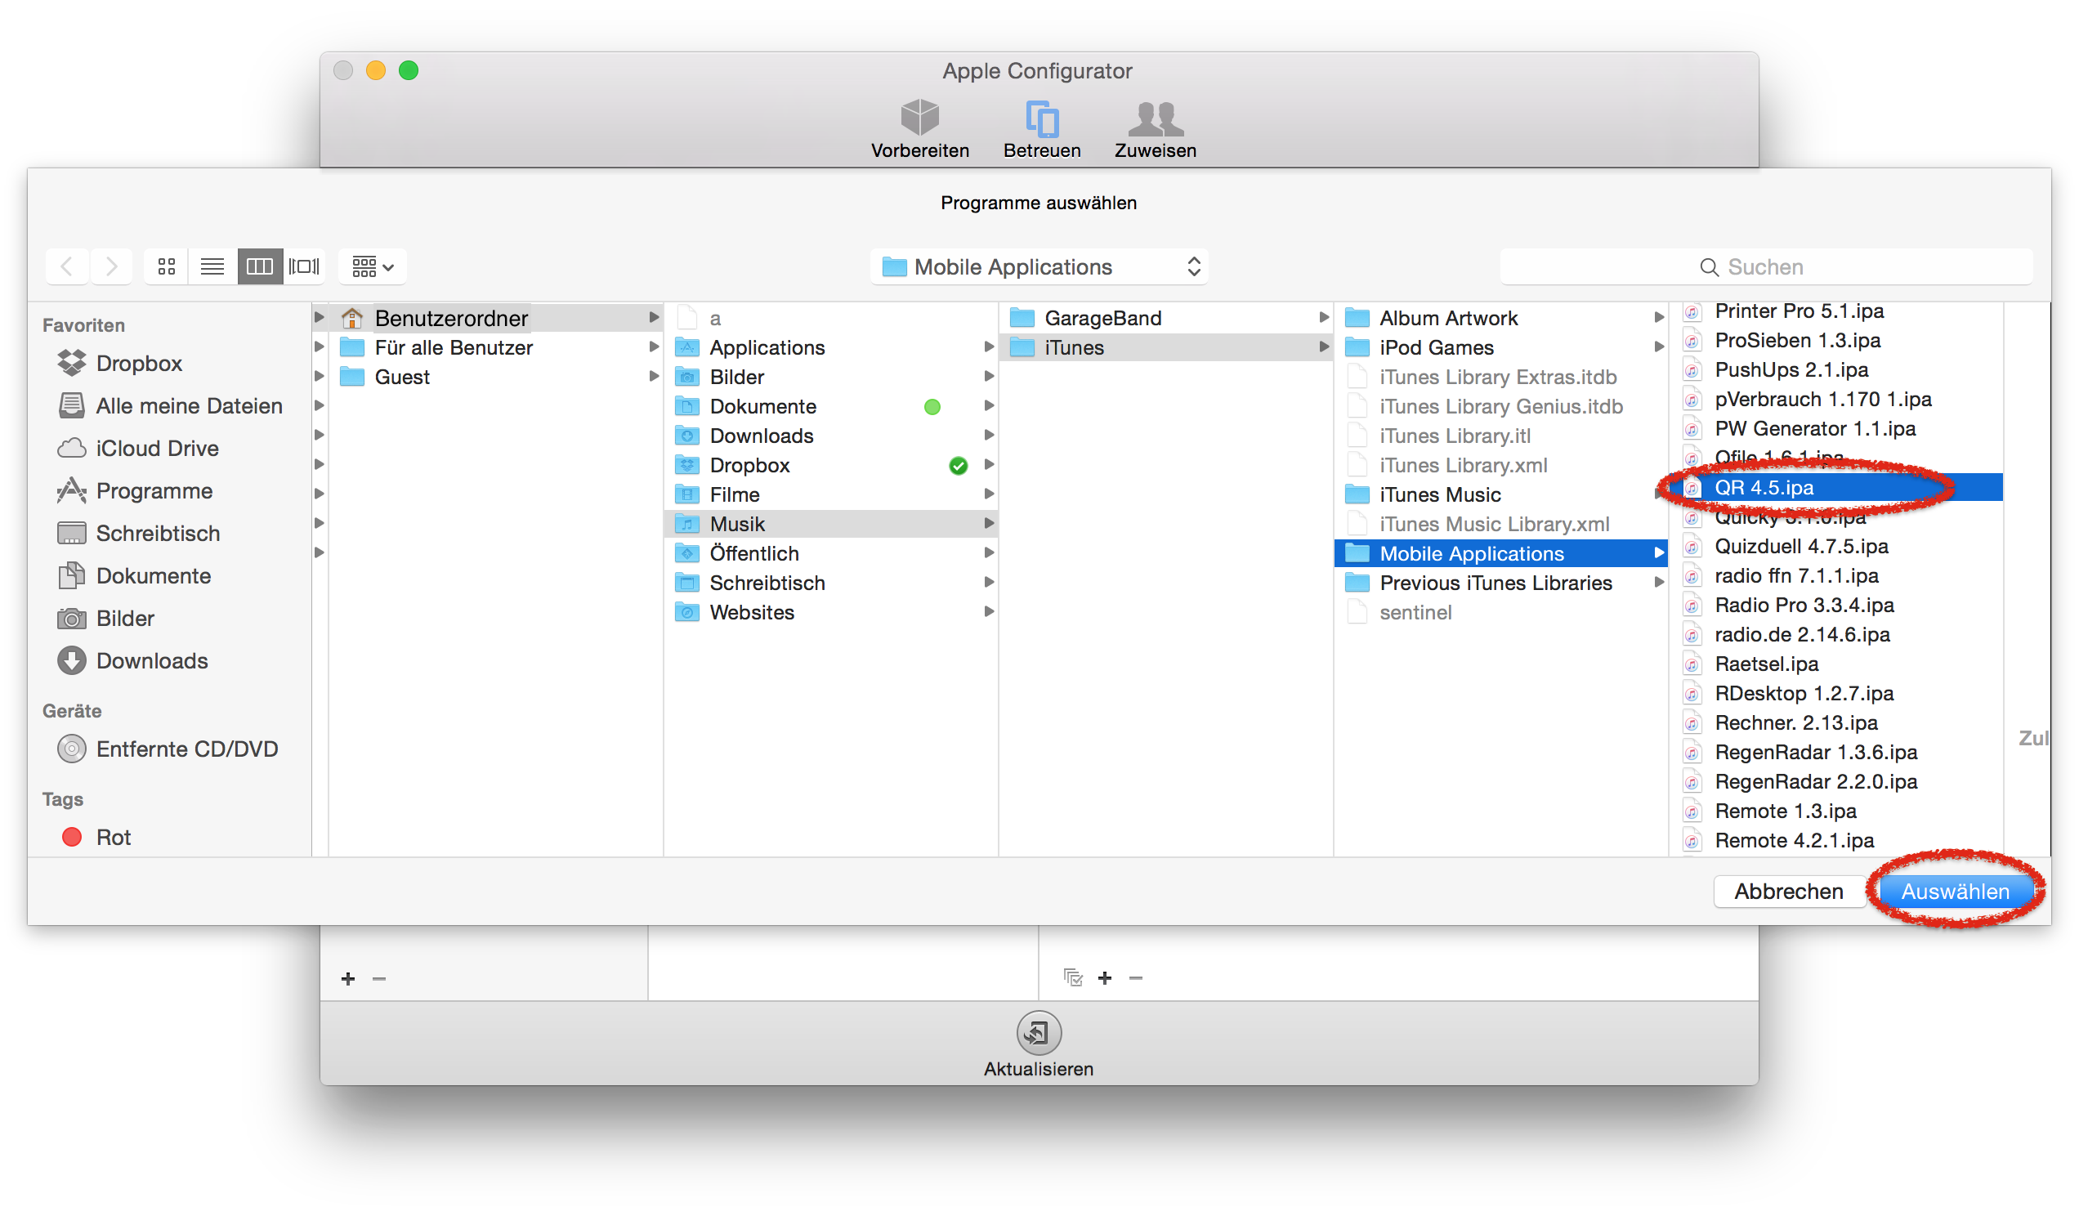Expand the Dokumente folder arrow in the column
Screen dimensions: 2079x1216
point(987,406)
